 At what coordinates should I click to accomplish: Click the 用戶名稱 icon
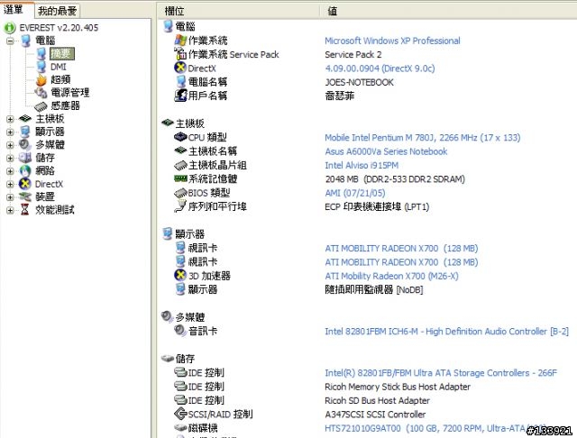180,96
